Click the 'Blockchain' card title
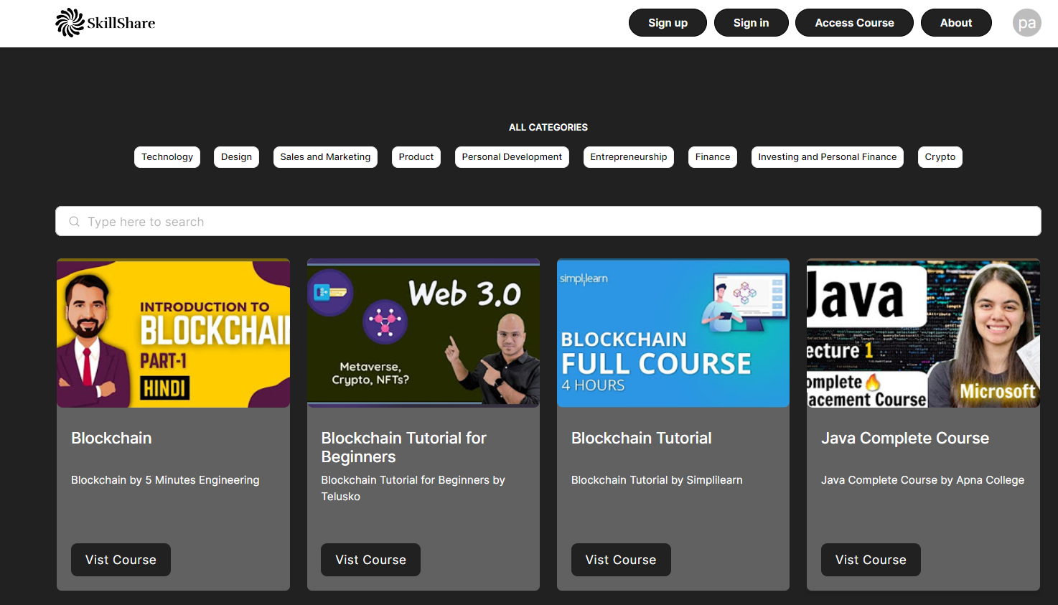1058x605 pixels. pos(111,438)
